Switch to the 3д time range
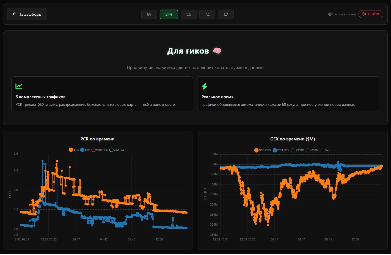Viewport: 391px width, 255px height. point(188,14)
